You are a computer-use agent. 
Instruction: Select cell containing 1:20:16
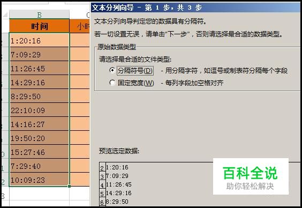[39, 40]
